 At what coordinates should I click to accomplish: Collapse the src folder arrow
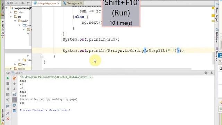point(11,17)
